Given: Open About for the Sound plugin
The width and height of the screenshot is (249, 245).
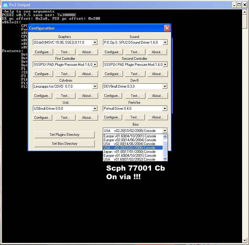Looking at the screenshot, I should pyautogui.click(x=157, y=52).
